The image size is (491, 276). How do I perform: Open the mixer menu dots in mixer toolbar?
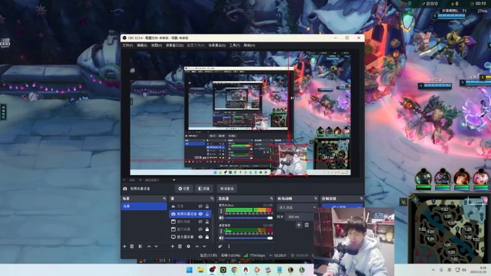229,247
